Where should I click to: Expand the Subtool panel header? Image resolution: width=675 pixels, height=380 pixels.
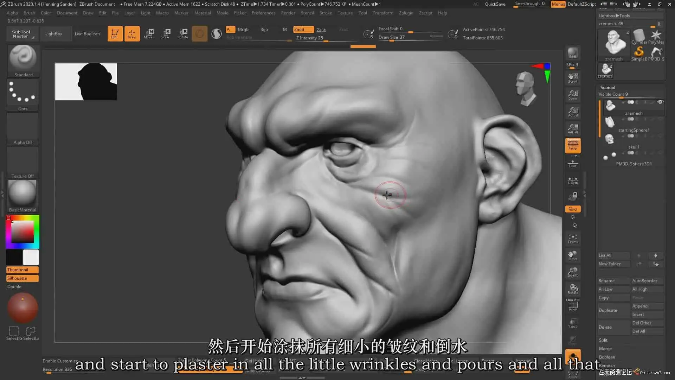coord(607,87)
